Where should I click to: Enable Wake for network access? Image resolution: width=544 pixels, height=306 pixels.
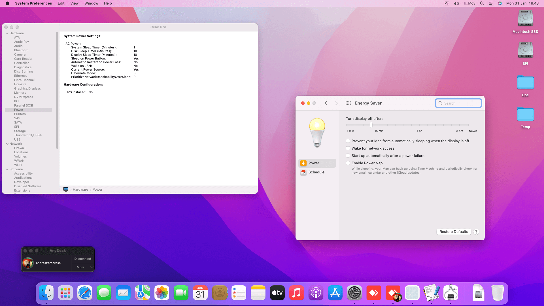tap(348, 148)
